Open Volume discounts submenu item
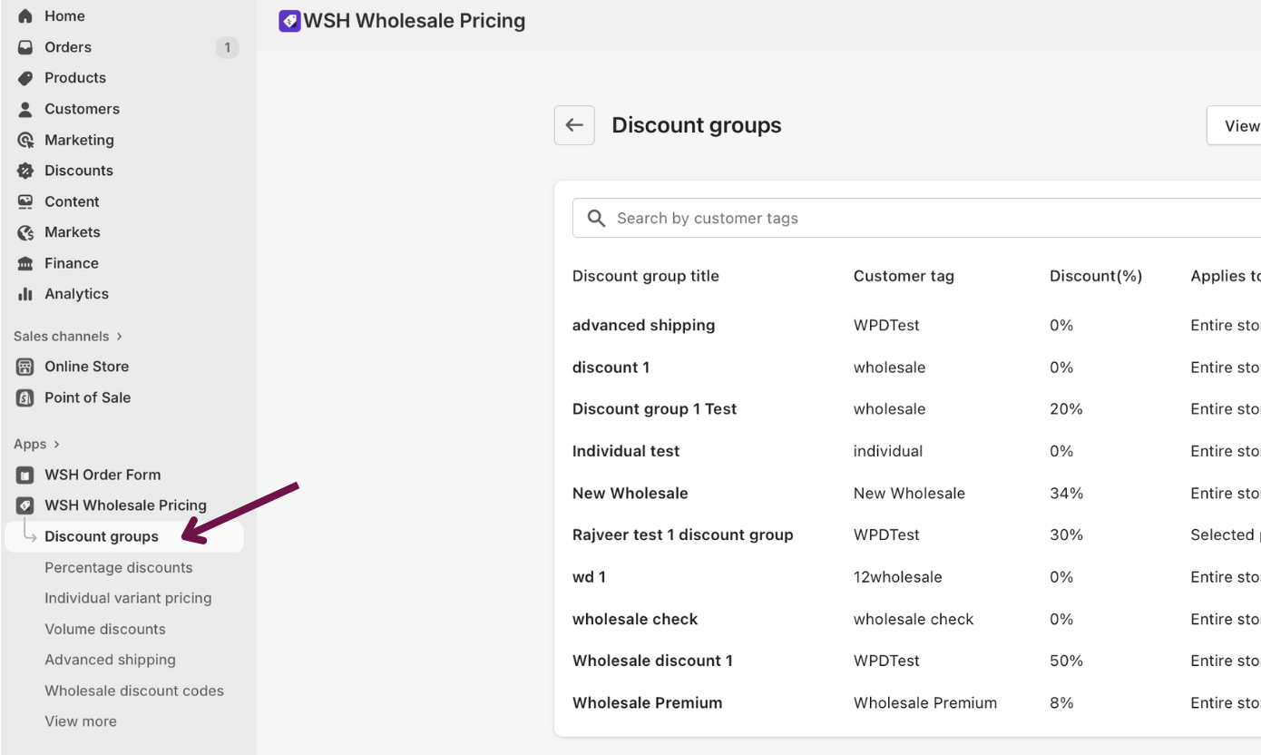The image size is (1261, 755). pos(105,629)
